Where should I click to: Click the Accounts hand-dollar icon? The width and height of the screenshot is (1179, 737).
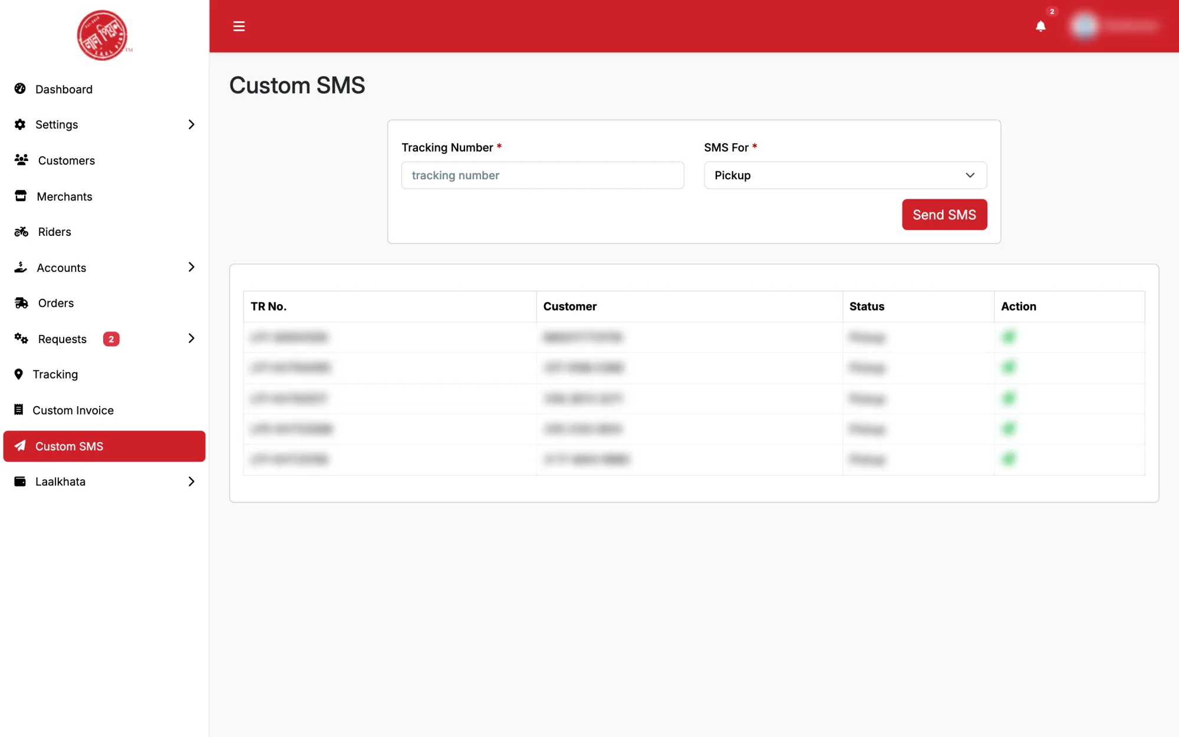(21, 267)
